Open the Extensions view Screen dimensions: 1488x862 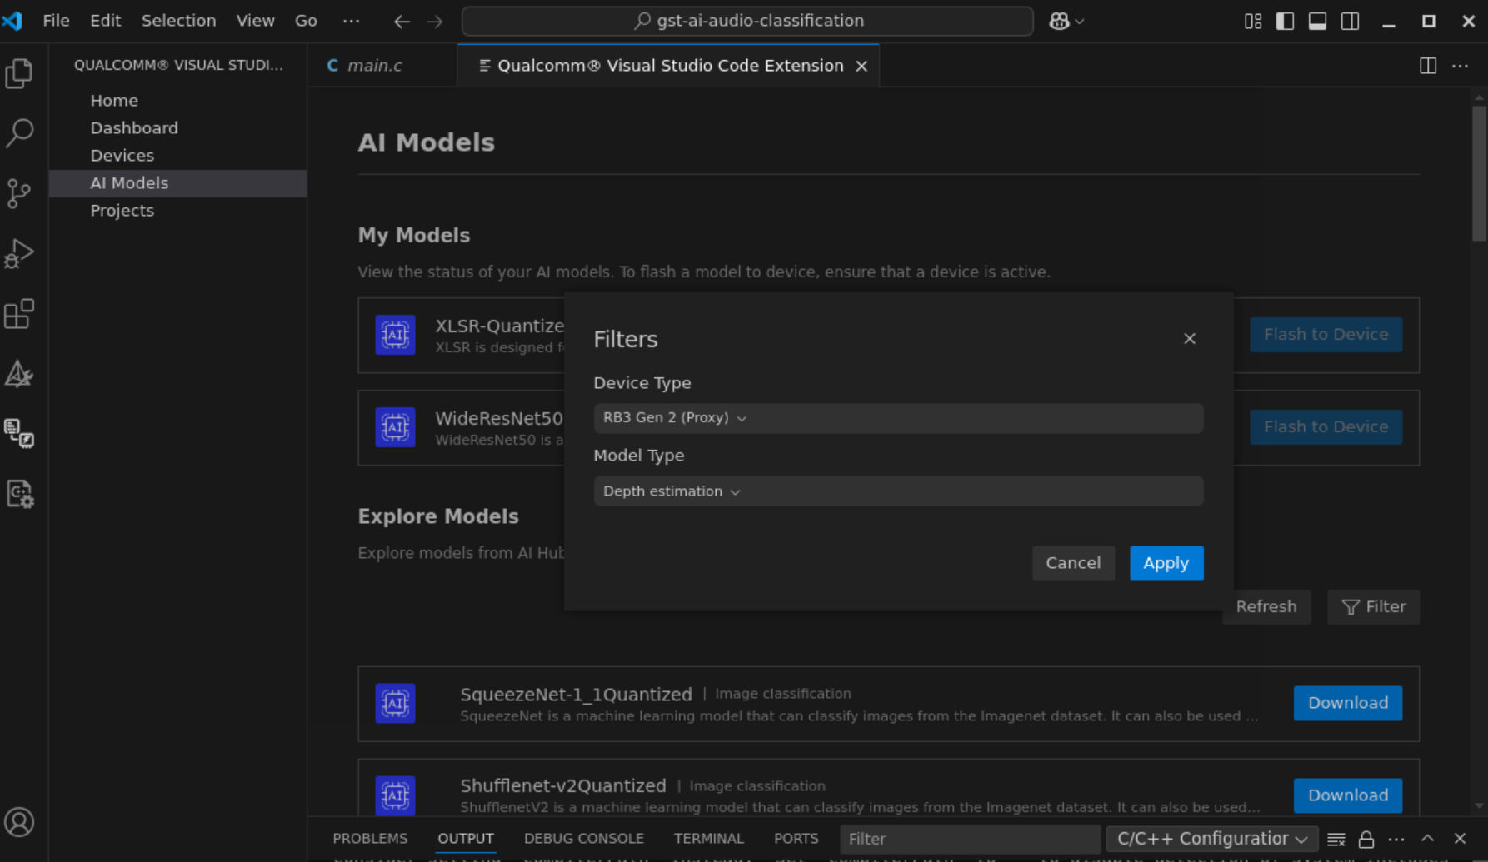[19, 314]
